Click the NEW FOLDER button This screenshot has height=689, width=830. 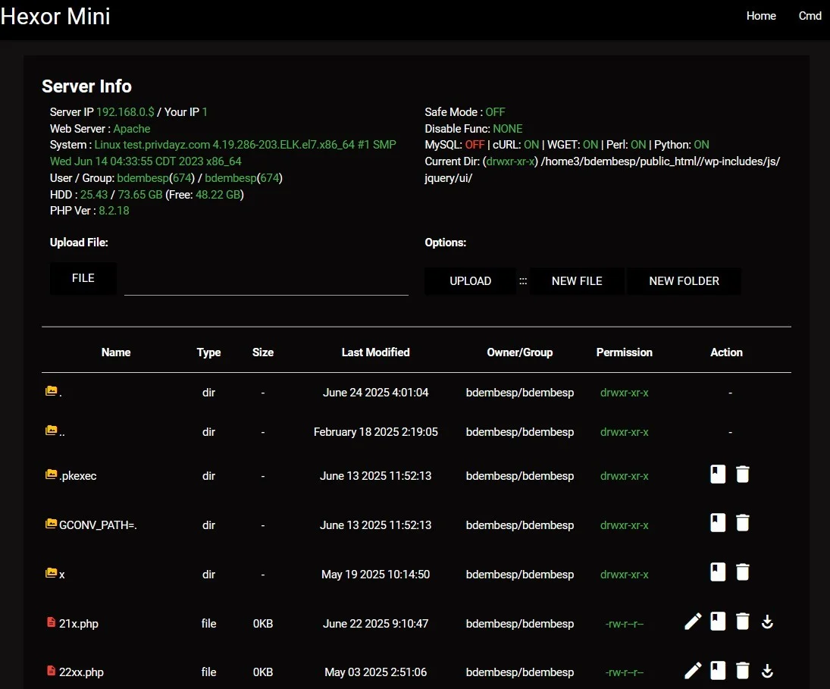pos(684,280)
